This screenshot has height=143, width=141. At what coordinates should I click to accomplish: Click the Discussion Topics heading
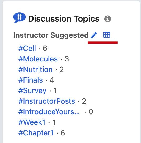coord(64,19)
